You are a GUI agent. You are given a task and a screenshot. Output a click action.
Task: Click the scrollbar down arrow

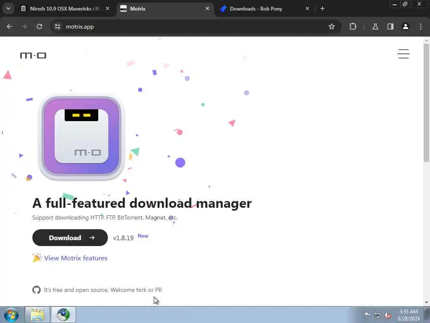click(x=427, y=302)
